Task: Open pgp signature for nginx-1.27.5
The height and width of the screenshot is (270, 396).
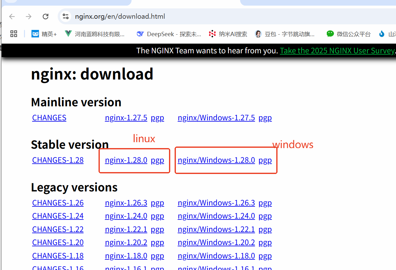Action: [157, 118]
